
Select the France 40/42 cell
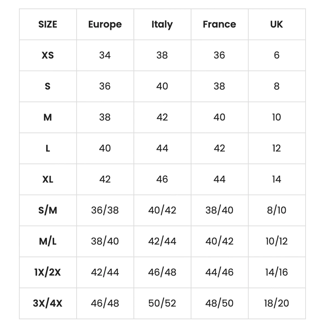pyautogui.click(x=219, y=241)
